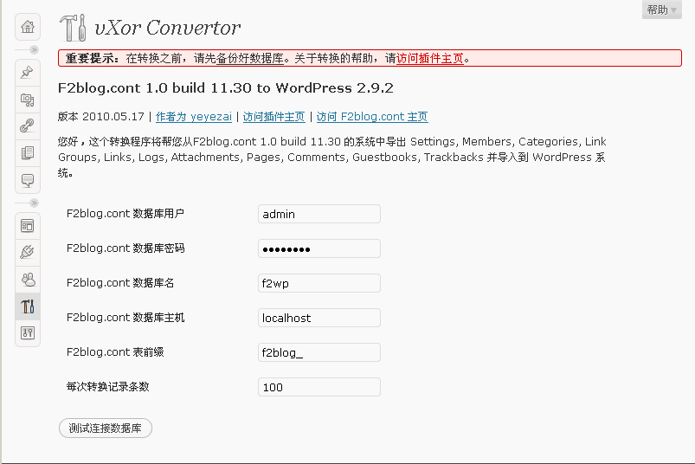The height and width of the screenshot is (464, 695).
Task: Open the 帮助 help dropdown
Action: (662, 10)
